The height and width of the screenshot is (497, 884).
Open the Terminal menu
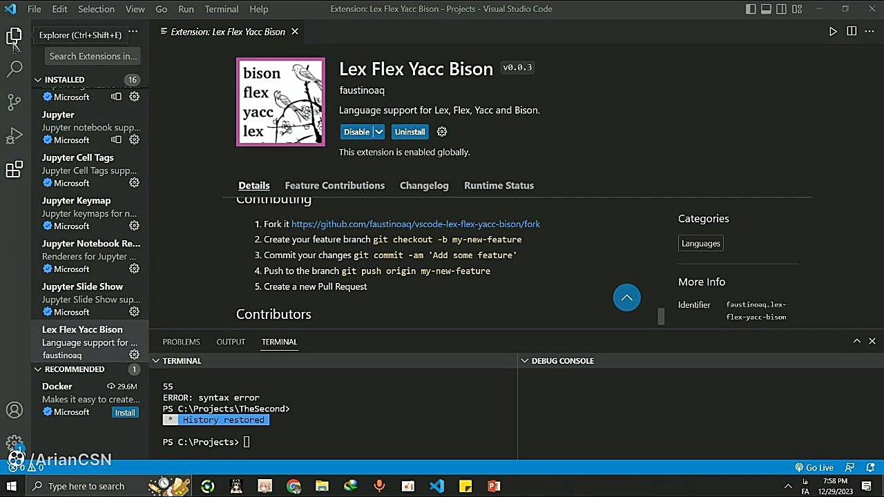click(221, 9)
